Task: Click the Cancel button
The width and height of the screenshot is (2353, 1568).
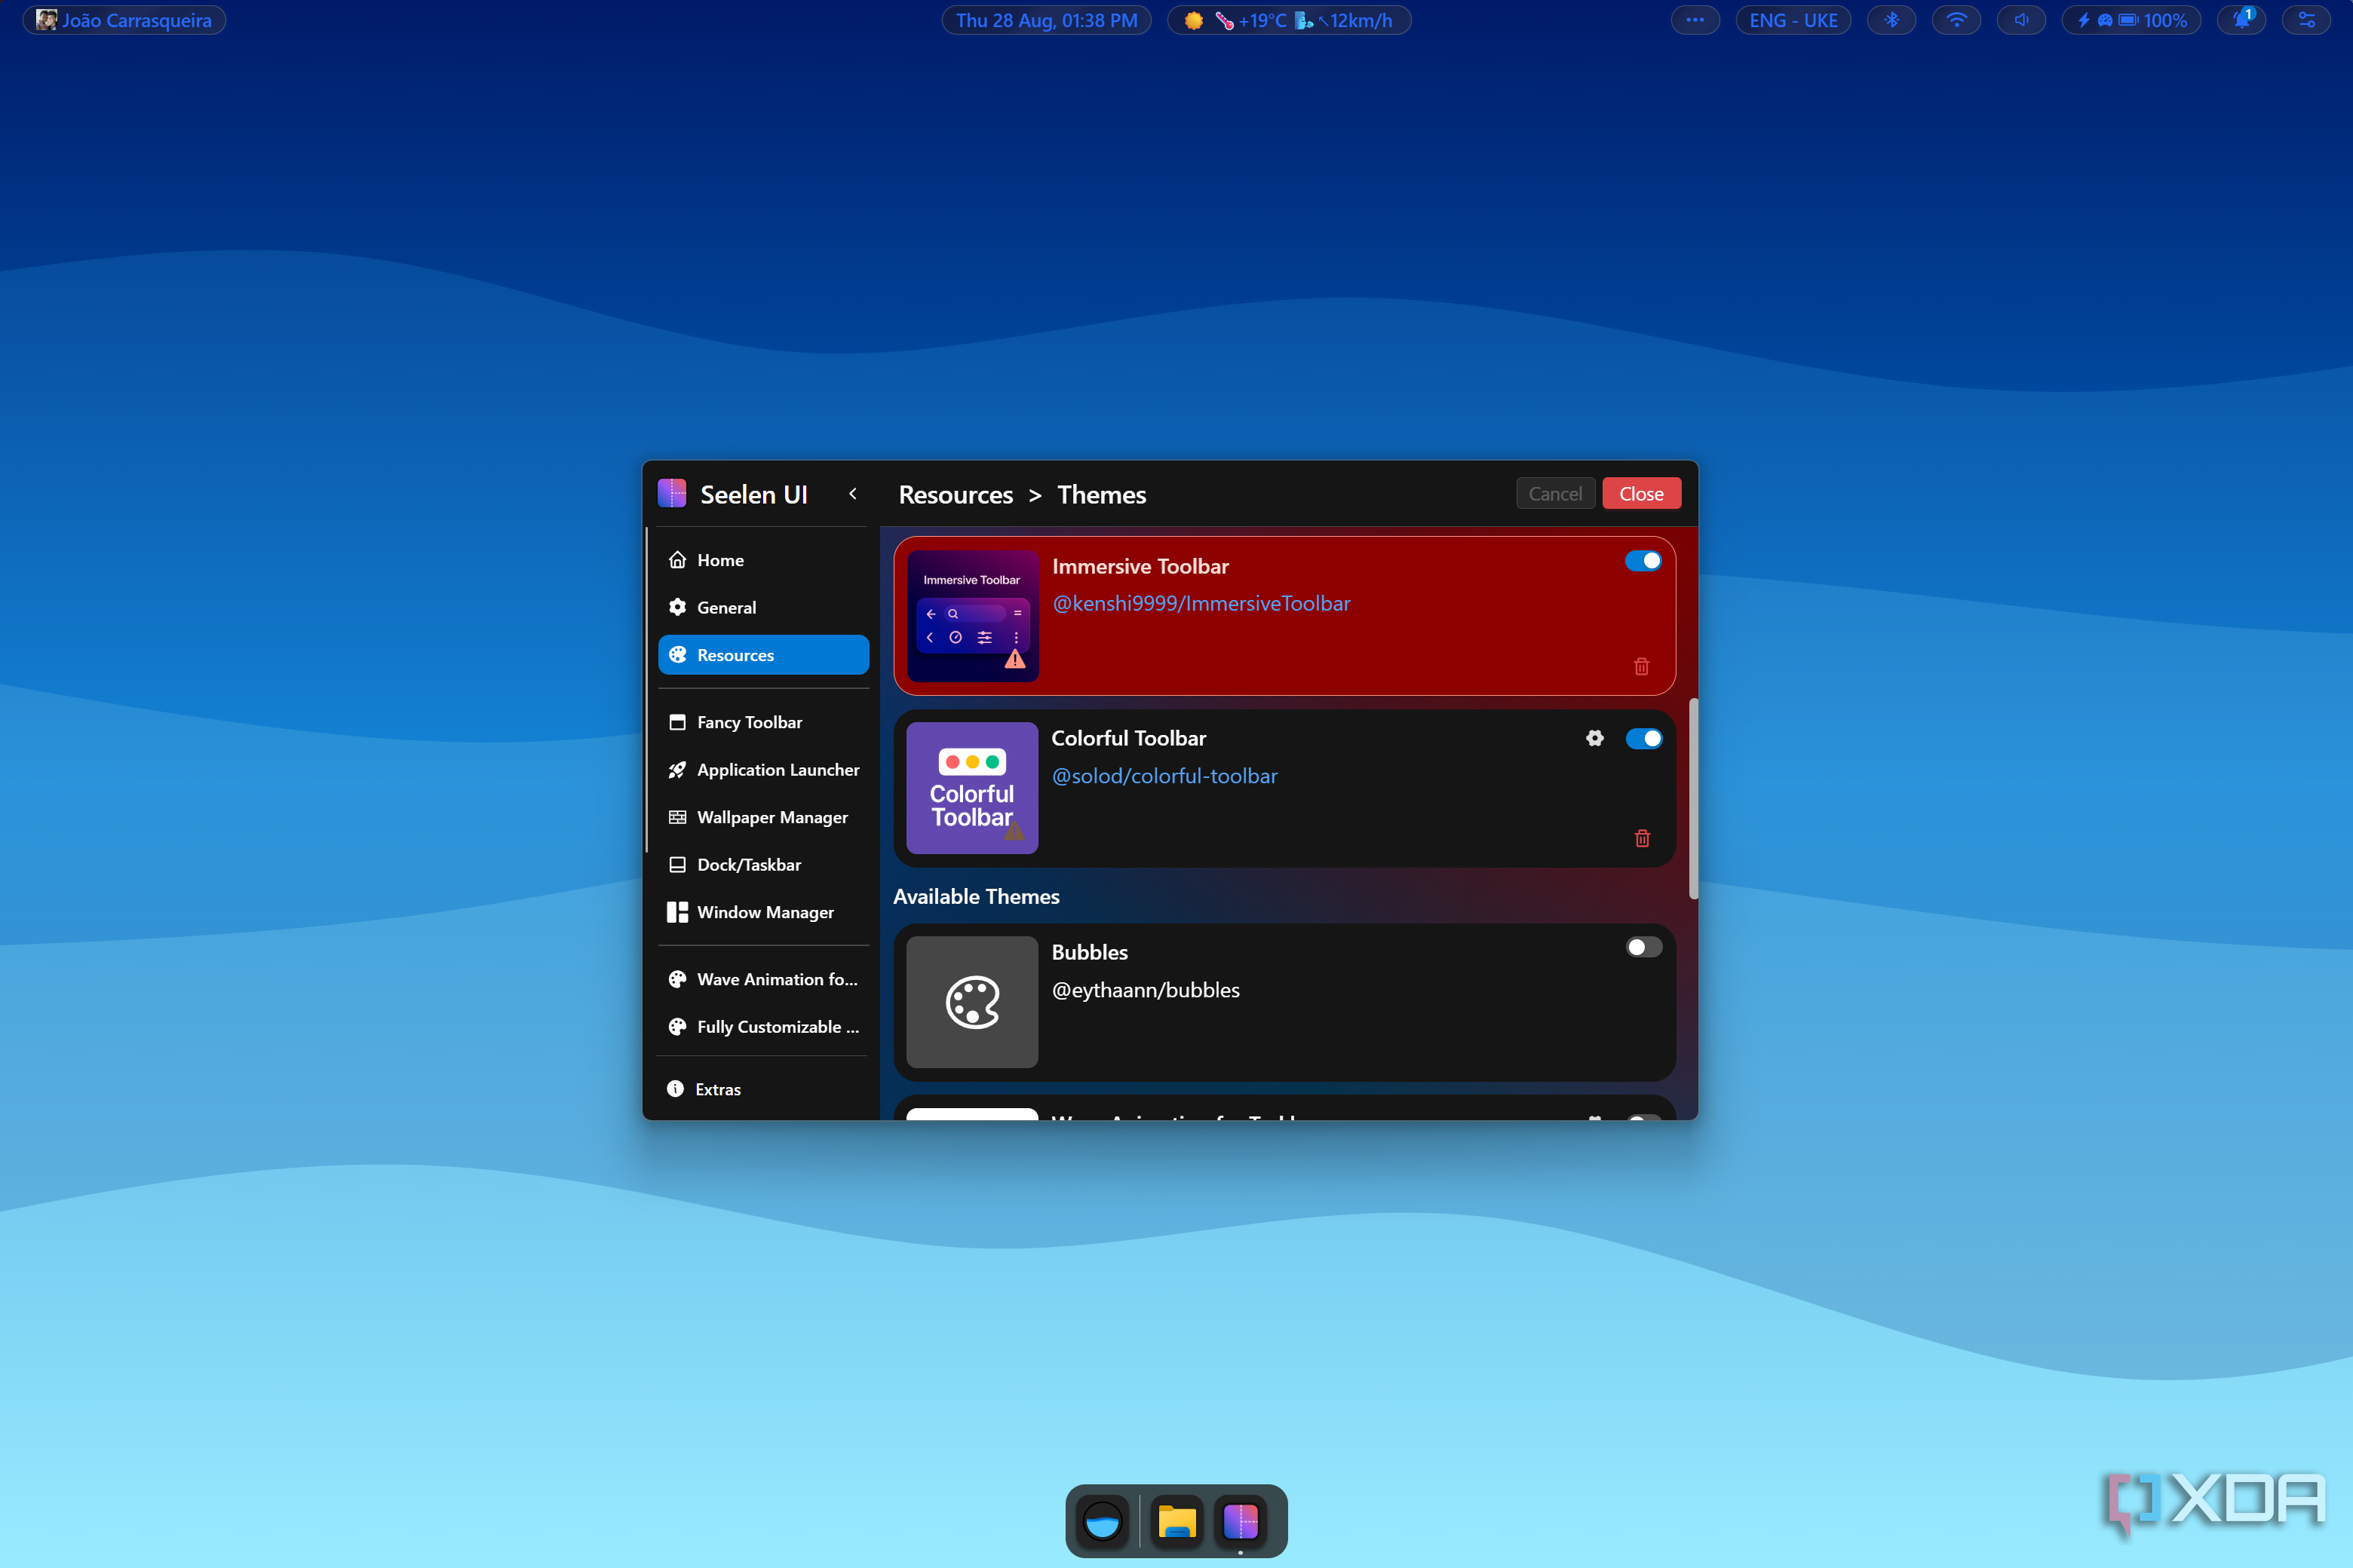Action: click(1554, 494)
